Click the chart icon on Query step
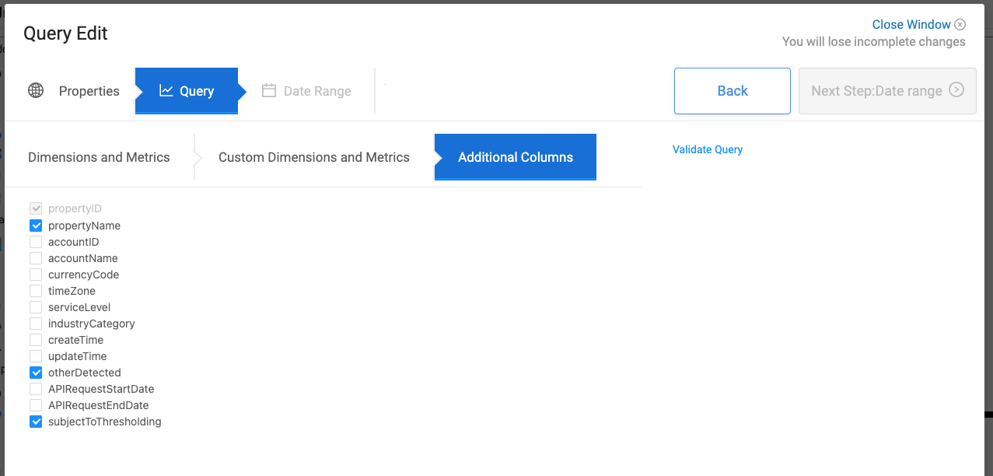The height and width of the screenshot is (476, 993). (x=166, y=90)
